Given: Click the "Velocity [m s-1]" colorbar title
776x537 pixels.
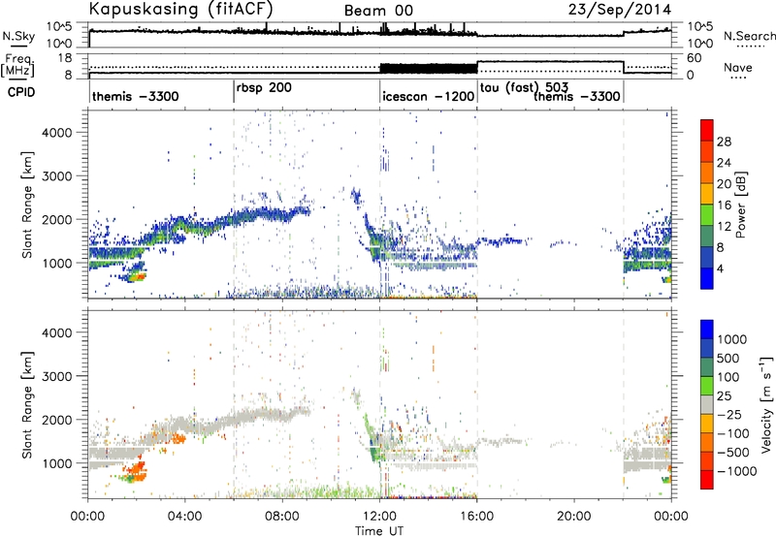Looking at the screenshot, I should [766, 405].
